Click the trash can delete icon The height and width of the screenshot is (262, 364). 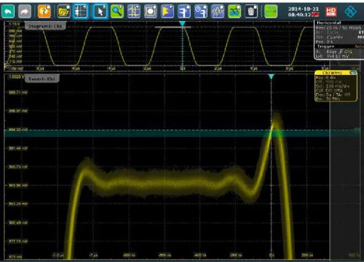251,11
